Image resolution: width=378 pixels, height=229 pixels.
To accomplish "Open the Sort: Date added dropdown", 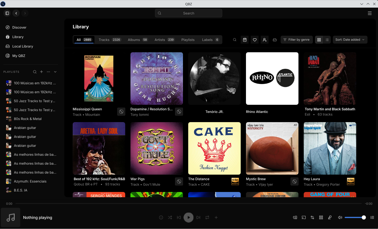I will [350, 40].
